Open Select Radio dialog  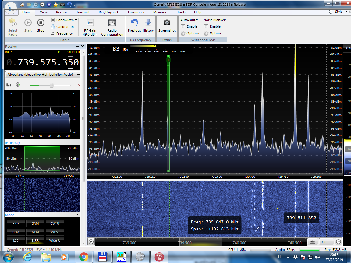pyautogui.click(x=13, y=27)
